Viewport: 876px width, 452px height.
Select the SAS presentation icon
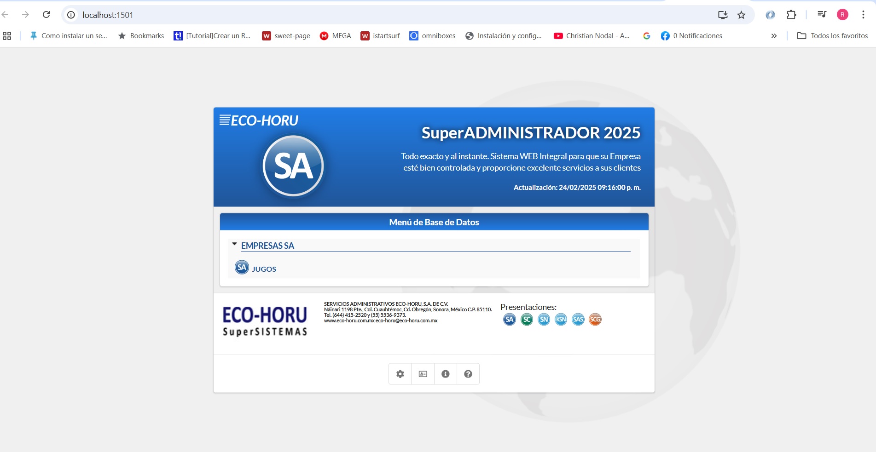[577, 319]
